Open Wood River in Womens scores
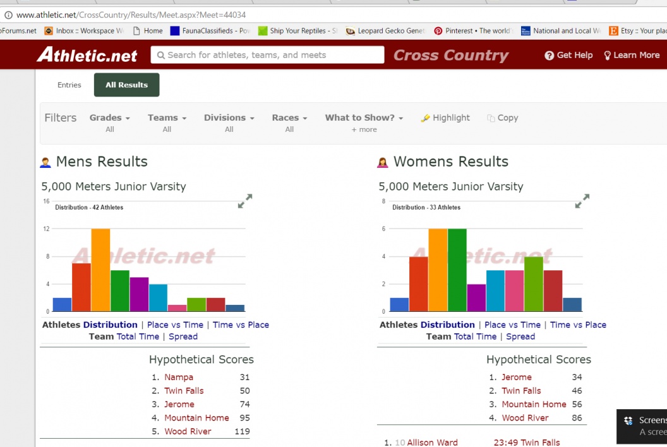667x447 pixels. click(525, 418)
